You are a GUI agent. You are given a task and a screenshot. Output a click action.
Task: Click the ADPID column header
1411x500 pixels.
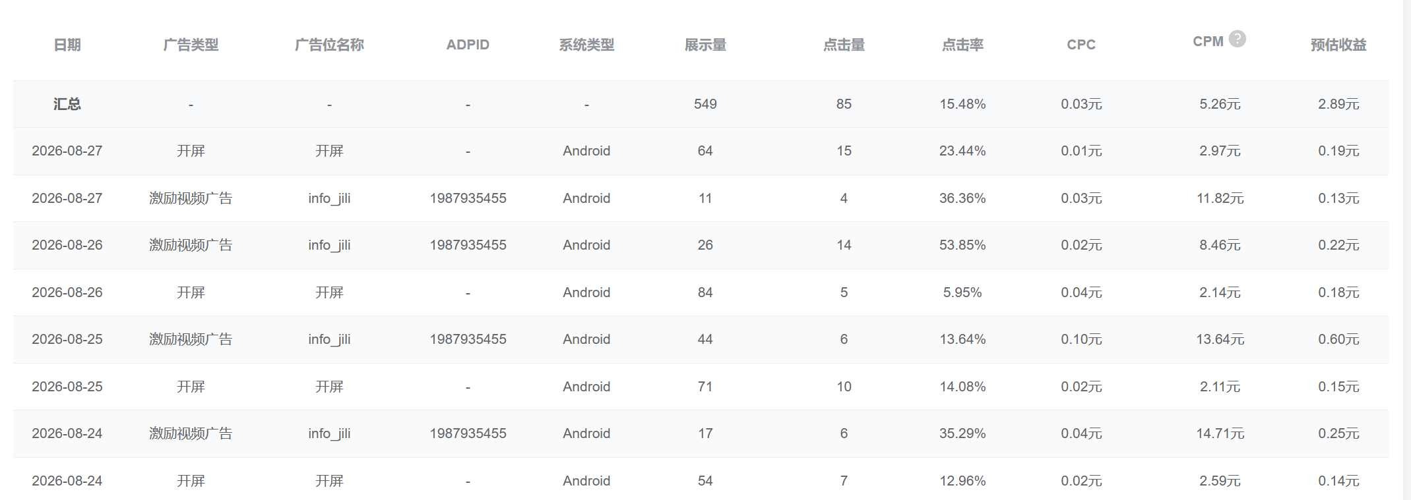pos(468,45)
